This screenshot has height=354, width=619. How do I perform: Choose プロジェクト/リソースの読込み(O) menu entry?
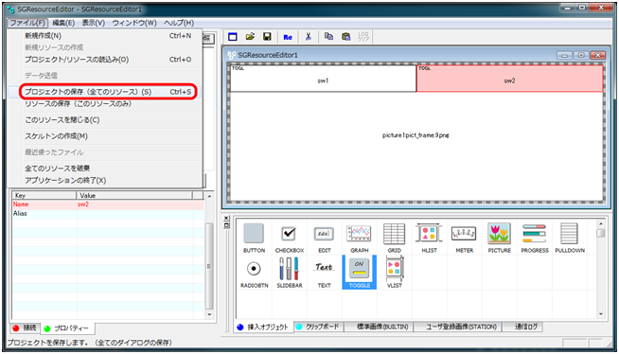pyautogui.click(x=105, y=60)
